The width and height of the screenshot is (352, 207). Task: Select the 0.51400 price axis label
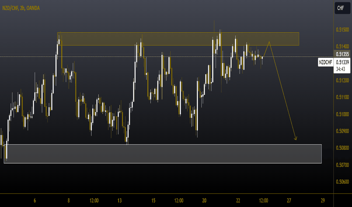(342, 47)
